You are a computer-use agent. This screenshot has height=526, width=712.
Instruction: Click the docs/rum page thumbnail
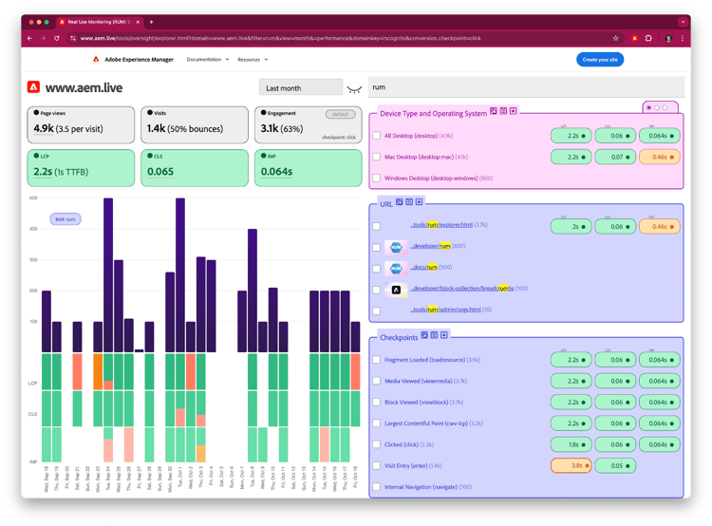pyautogui.click(x=396, y=268)
